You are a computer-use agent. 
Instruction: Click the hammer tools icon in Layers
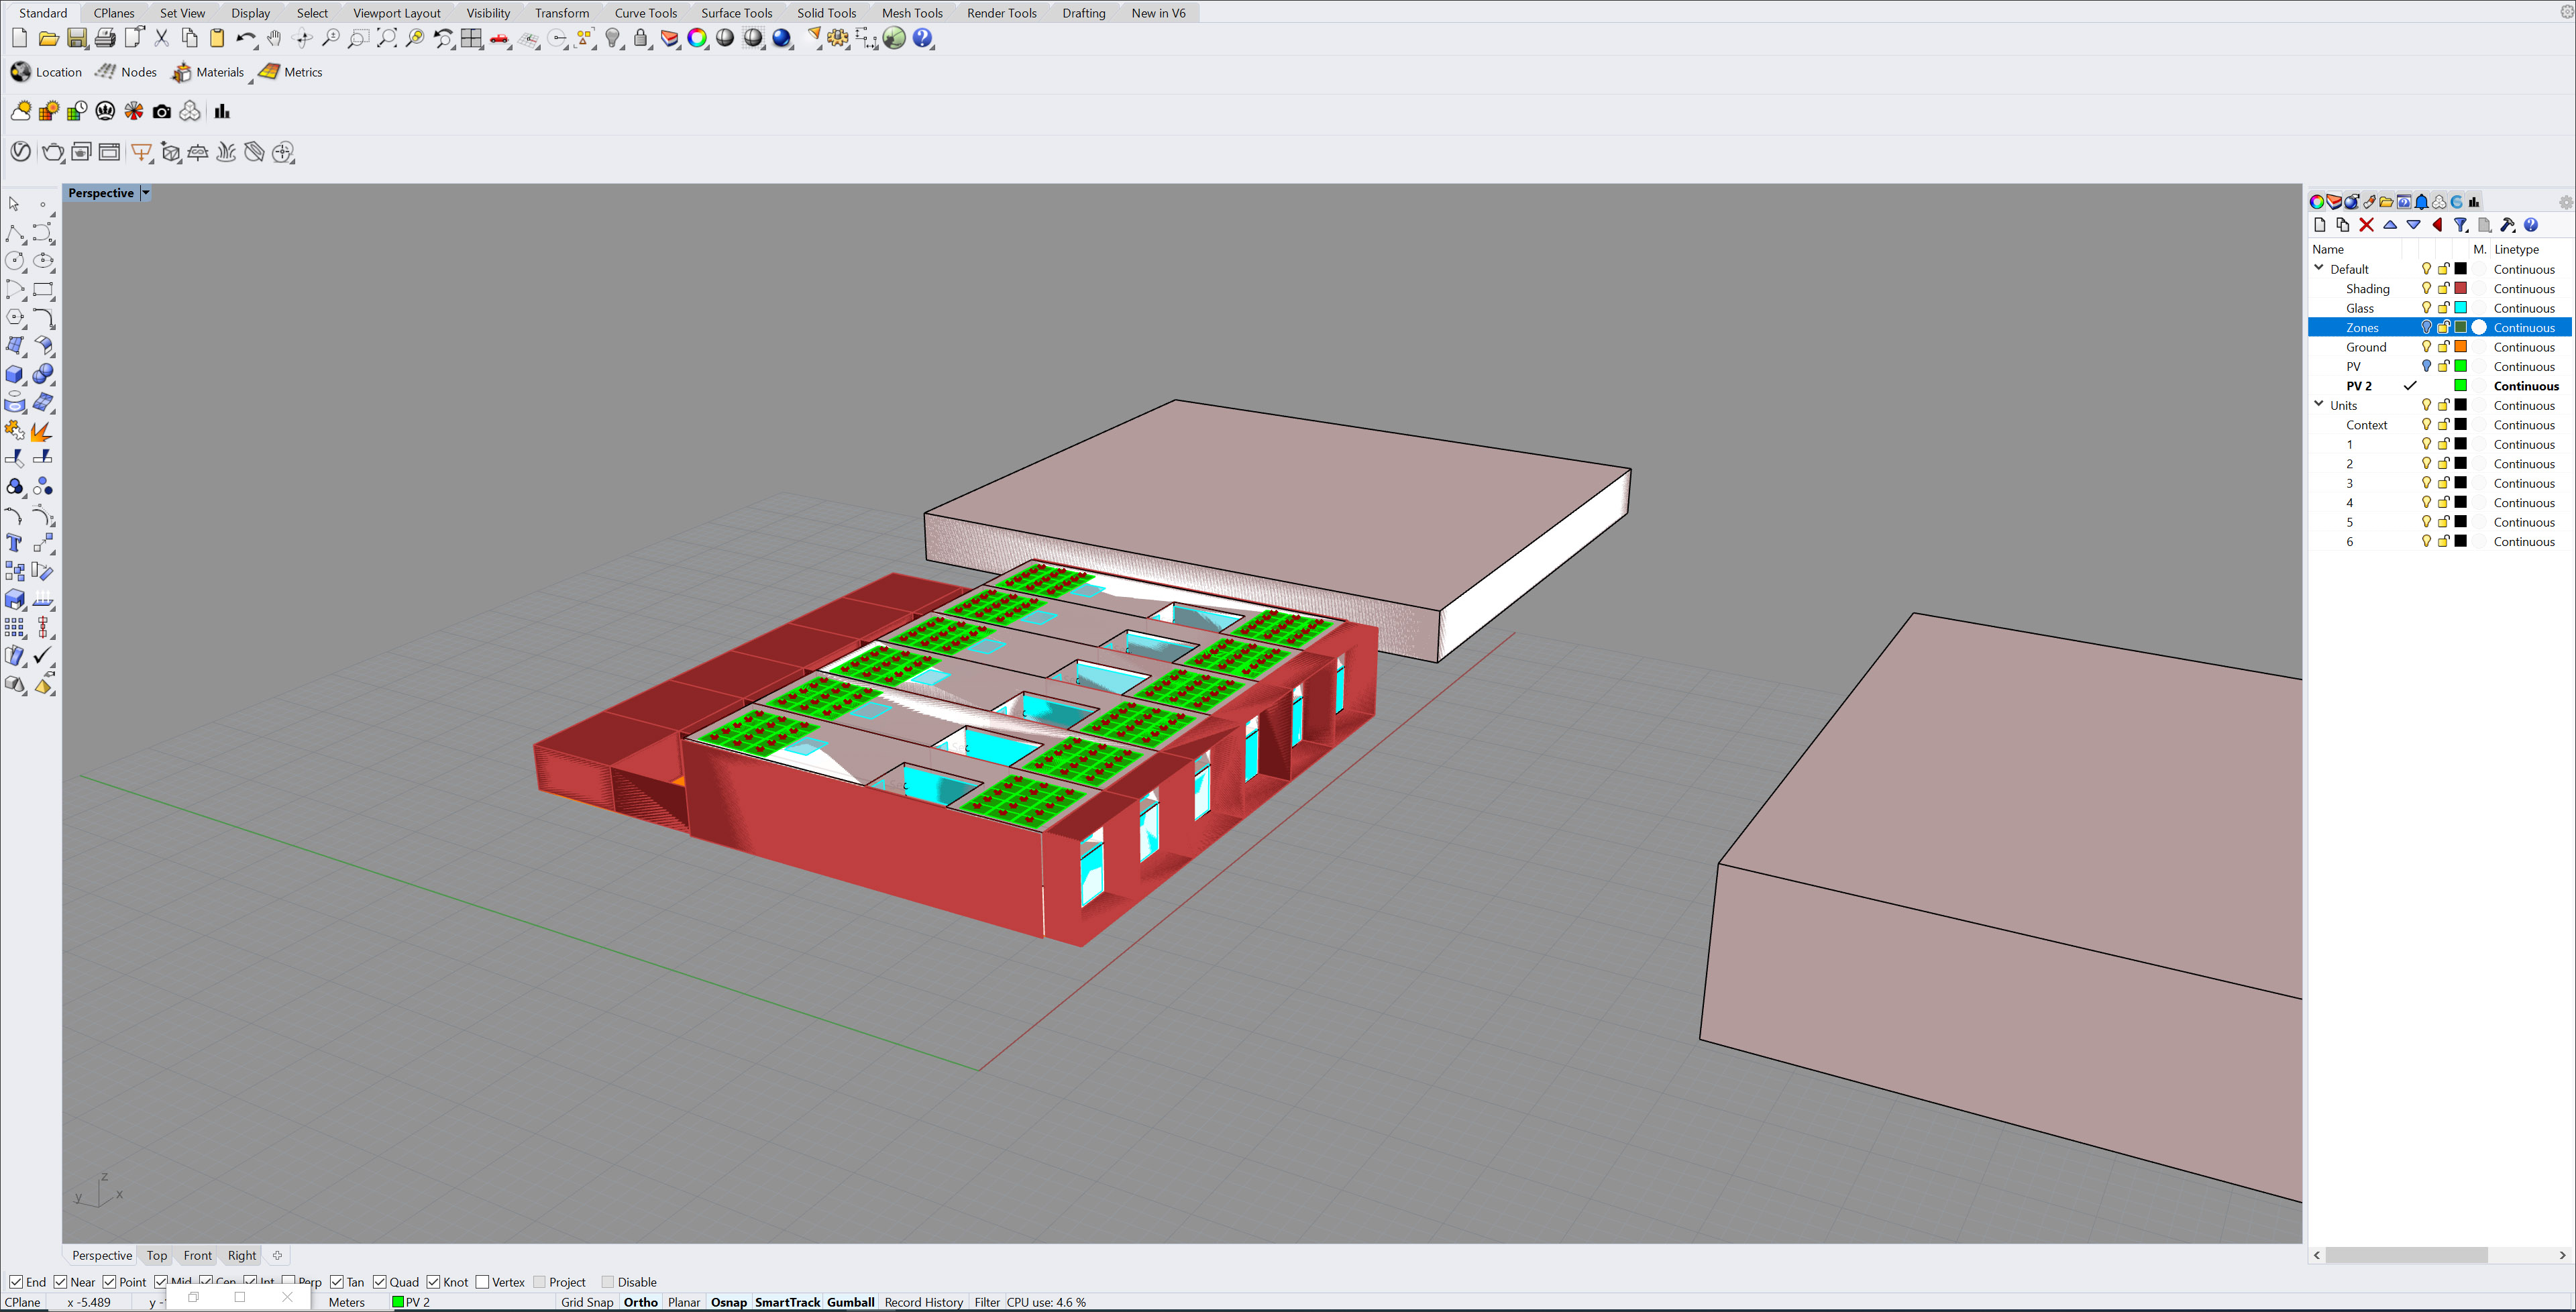tap(2507, 225)
